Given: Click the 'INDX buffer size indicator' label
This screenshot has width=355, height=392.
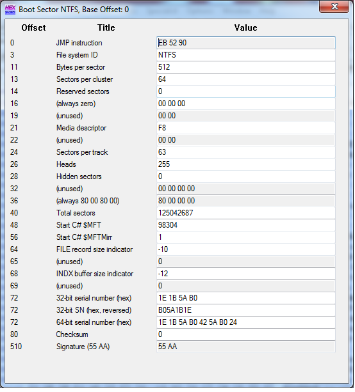Looking at the screenshot, I should pyautogui.click(x=95, y=274).
